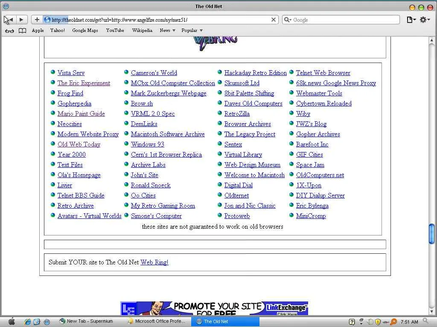The image size is (437, 327).
Task: Open the Protoweb link
Action: tap(237, 216)
